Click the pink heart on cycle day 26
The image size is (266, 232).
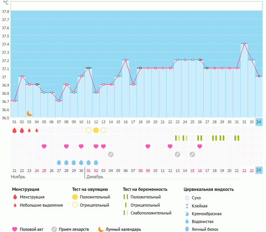tap(200, 146)
